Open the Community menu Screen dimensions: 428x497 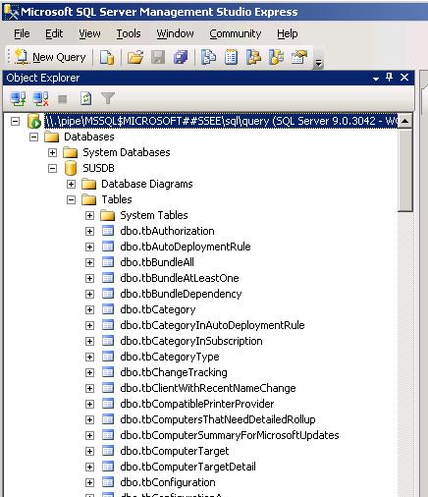236,33
